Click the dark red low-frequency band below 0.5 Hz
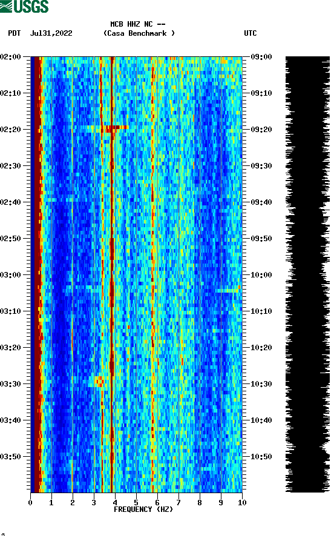Image resolution: width=334 pixels, height=541 pixels. [x=37, y=274]
